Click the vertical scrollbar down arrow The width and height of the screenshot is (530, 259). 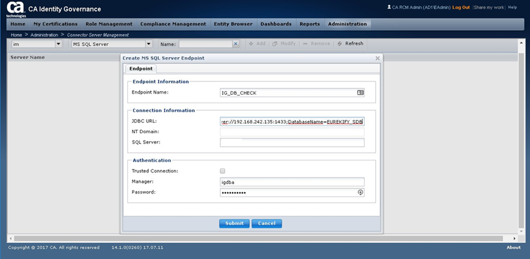[x=520, y=231]
